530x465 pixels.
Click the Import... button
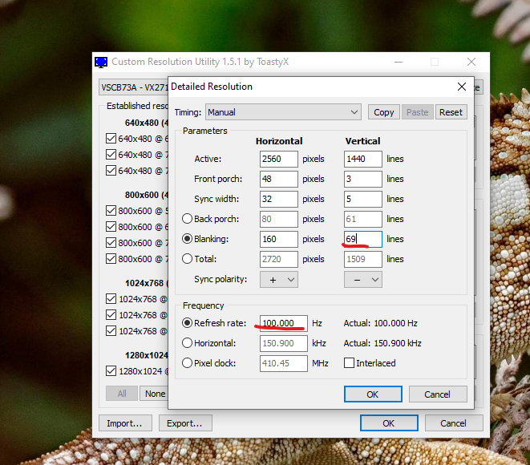coord(125,423)
